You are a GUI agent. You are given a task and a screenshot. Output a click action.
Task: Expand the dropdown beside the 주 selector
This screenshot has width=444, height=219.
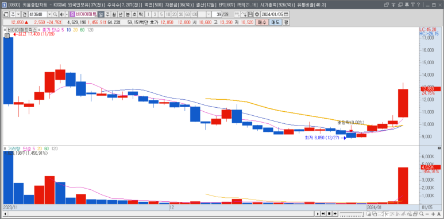[x=18, y=14]
